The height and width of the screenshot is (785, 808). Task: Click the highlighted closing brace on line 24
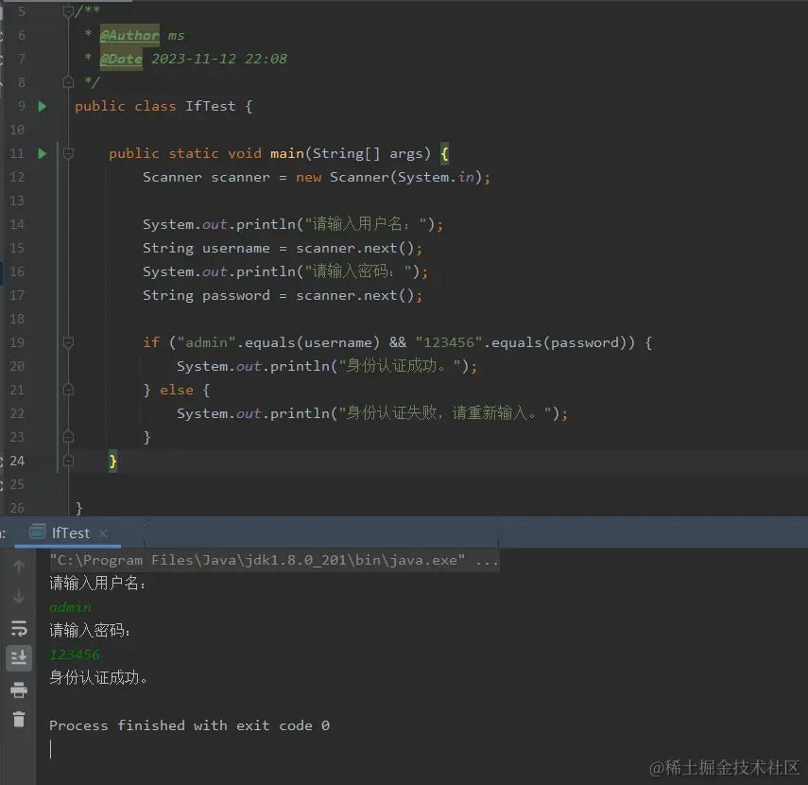tap(112, 462)
